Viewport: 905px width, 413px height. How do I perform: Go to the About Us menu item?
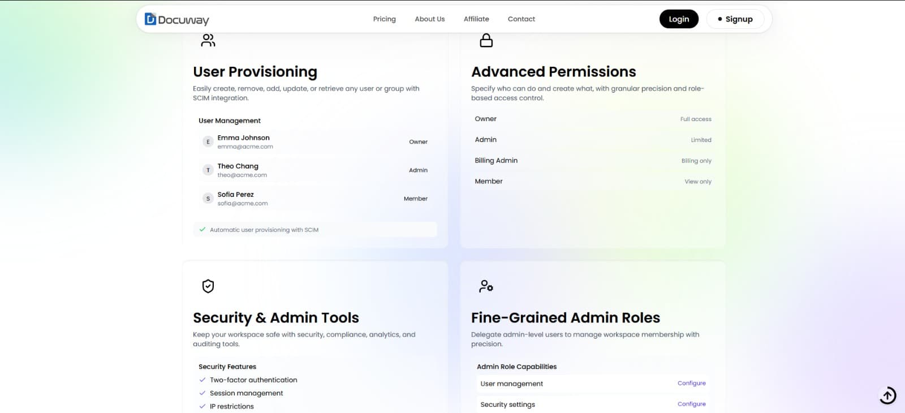click(429, 19)
